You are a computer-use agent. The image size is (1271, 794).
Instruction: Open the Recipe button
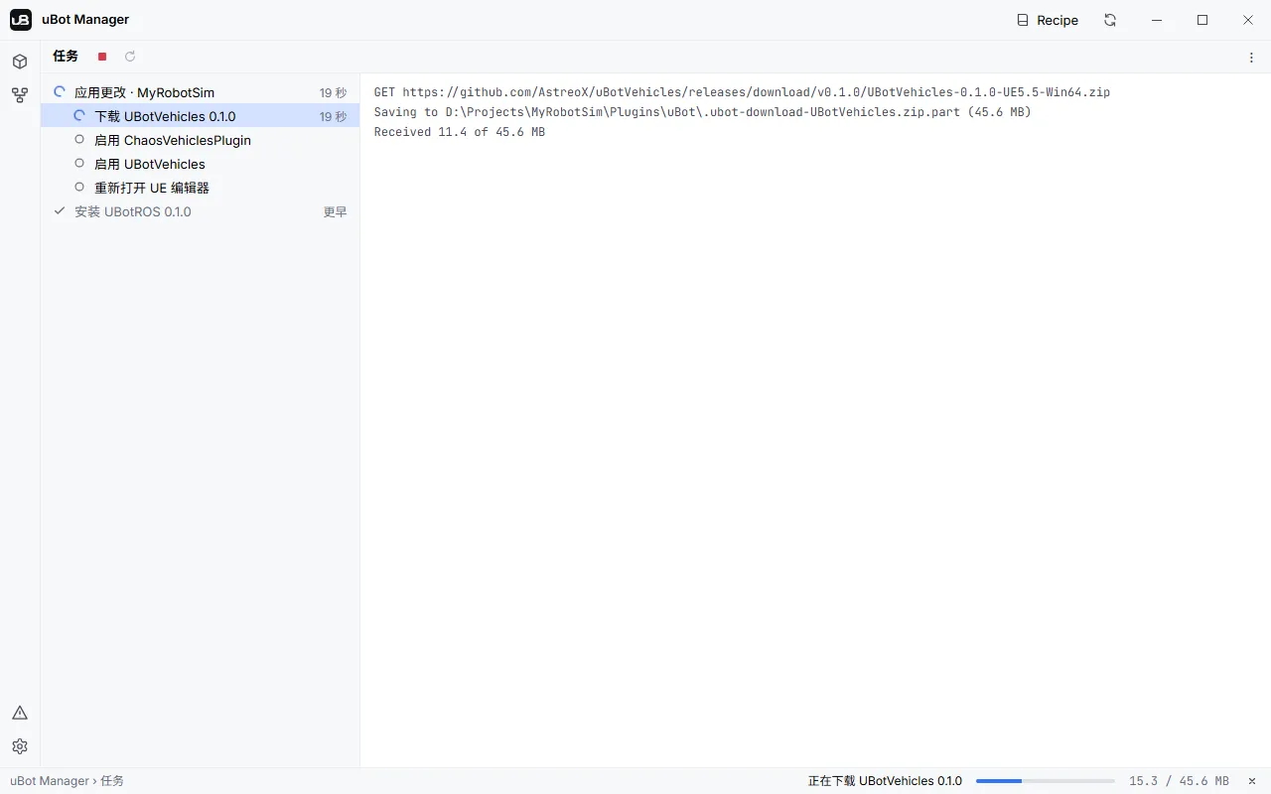click(1048, 20)
